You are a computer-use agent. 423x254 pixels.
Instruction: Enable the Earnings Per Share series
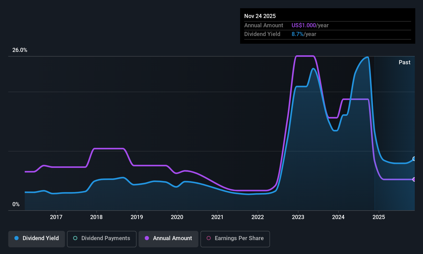(x=235, y=239)
